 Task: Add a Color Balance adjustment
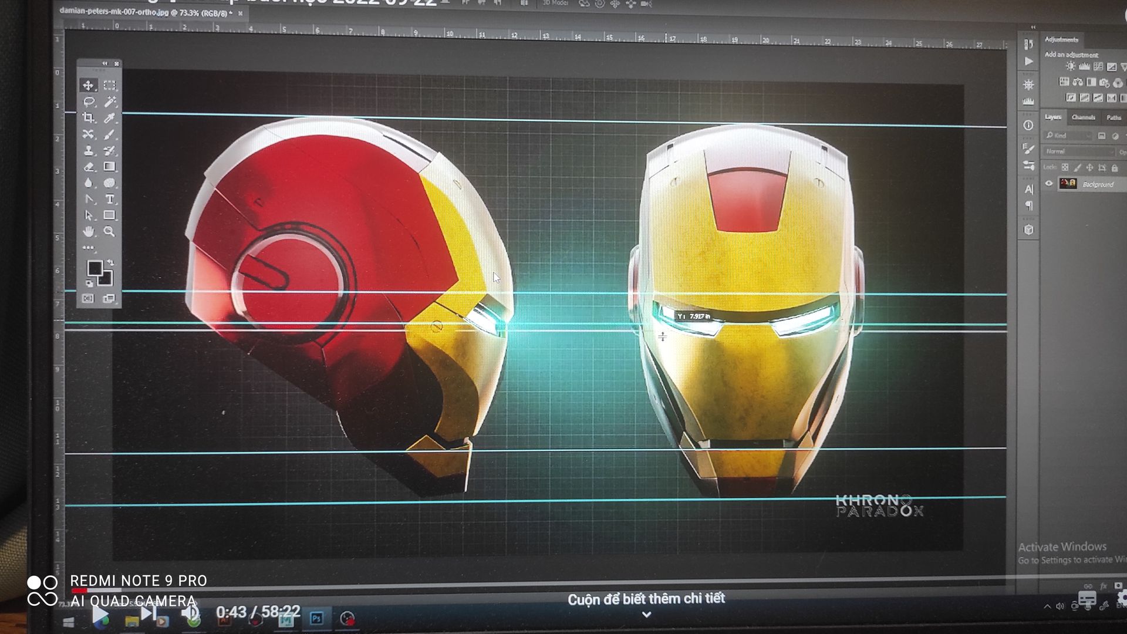point(1078,82)
